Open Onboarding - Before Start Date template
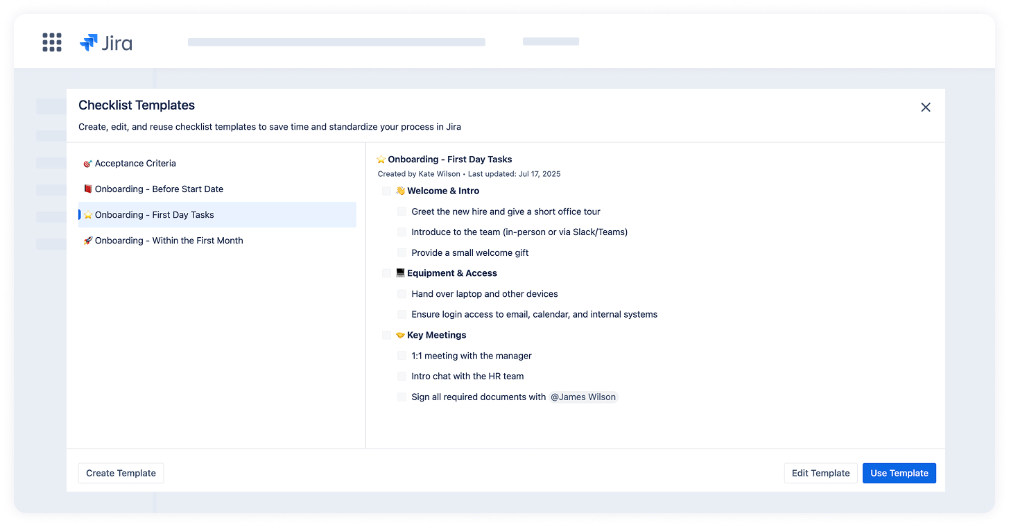The image size is (1009, 527). click(x=159, y=189)
